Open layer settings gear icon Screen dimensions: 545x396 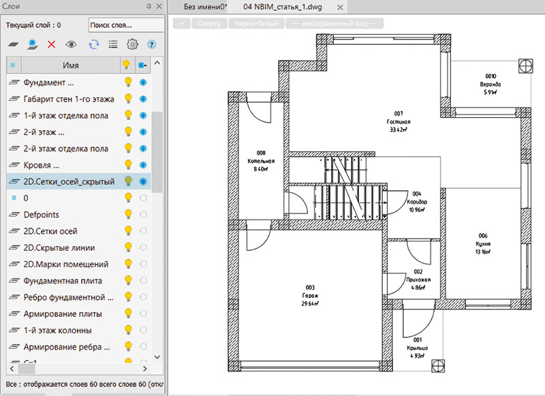133,44
